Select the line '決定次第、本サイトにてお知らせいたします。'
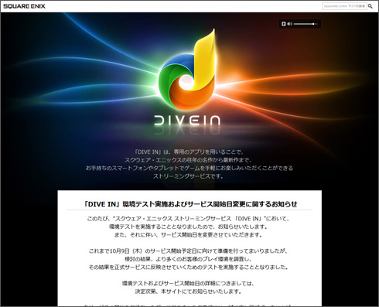379x307 pixels. 188,292
